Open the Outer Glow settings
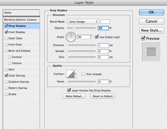The width and height of the screenshot is (167, 129). coord(16,38)
